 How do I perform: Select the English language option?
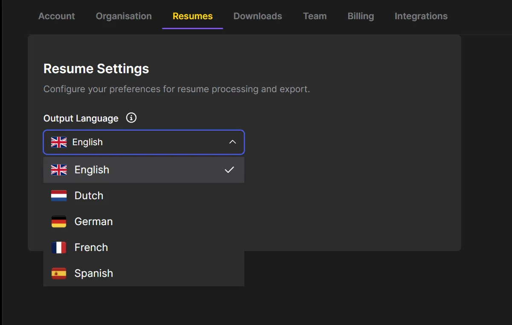coord(92,170)
